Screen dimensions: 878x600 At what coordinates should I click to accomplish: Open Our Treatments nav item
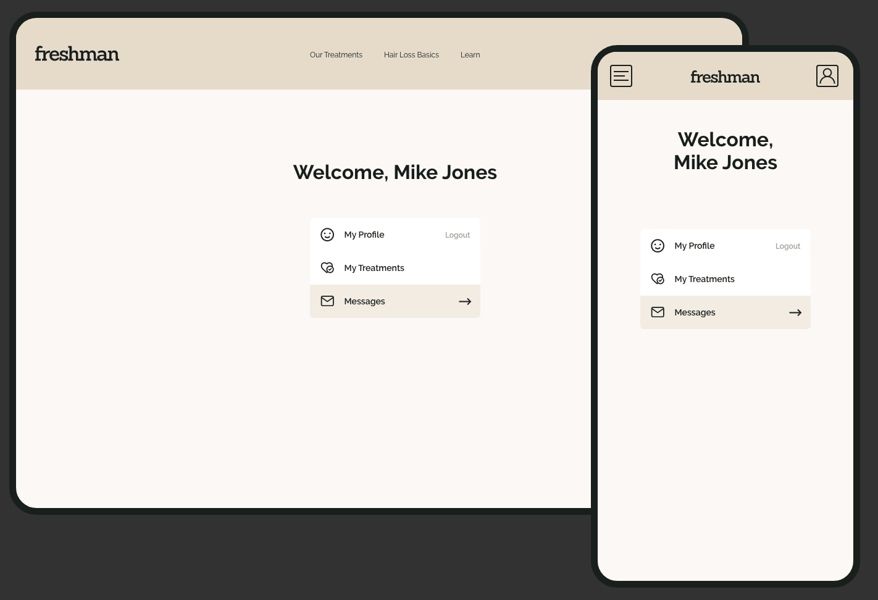coord(336,55)
